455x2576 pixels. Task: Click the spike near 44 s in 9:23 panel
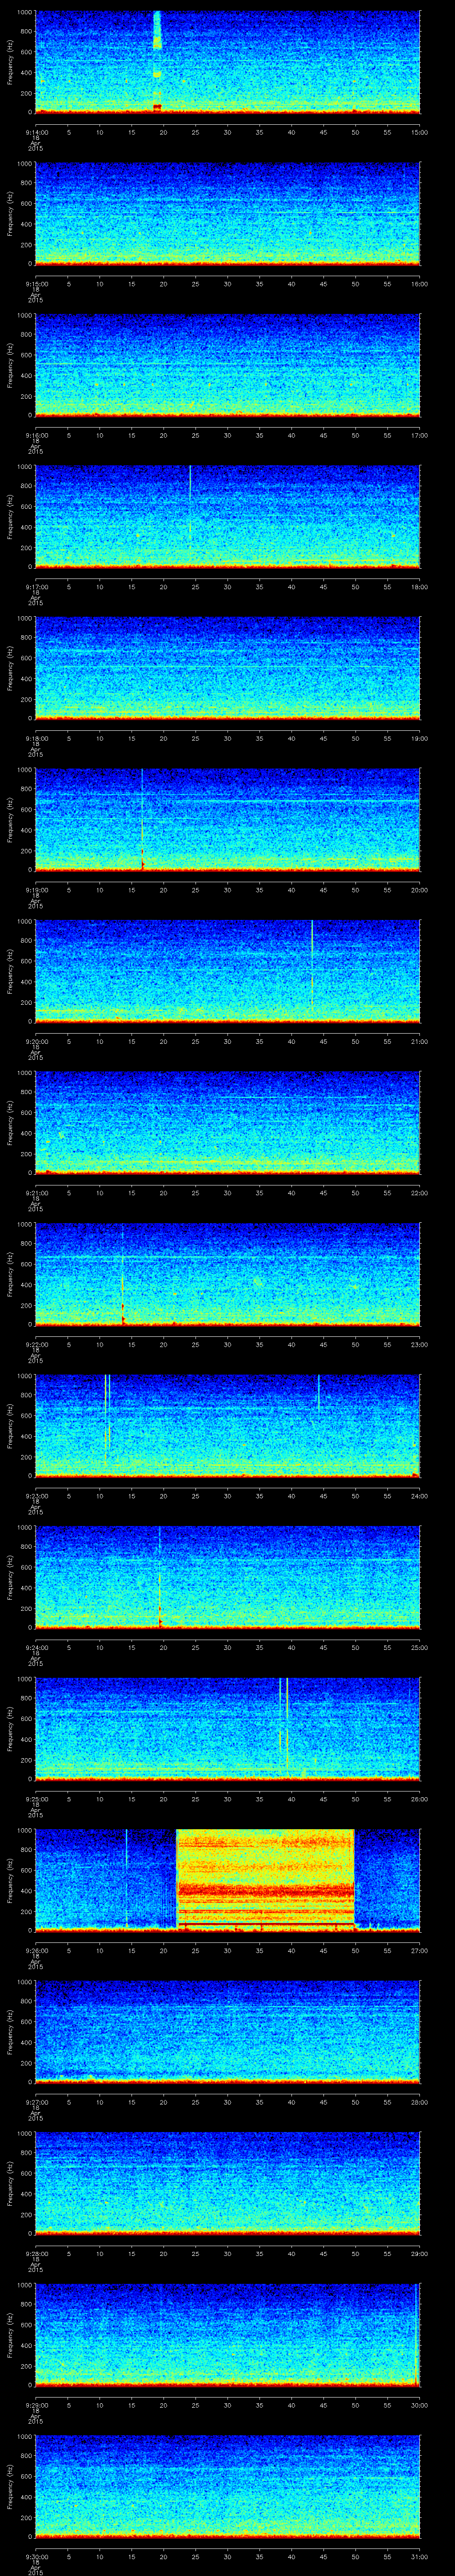pos(319,1393)
